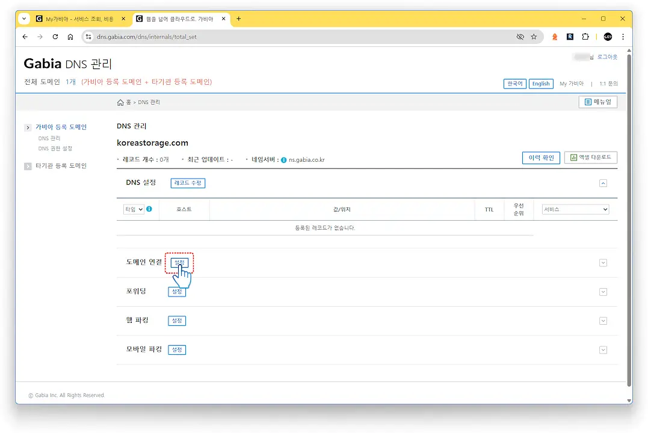Viewport: 648px width, 433px height.
Task: Click the 메뉴얼 button
Action: point(597,102)
